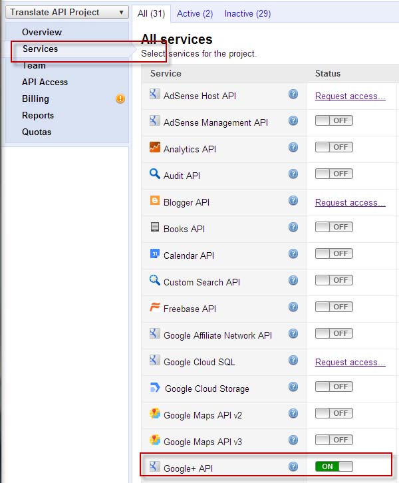
Task: Open Quotas in the sidebar
Action: click(37, 132)
